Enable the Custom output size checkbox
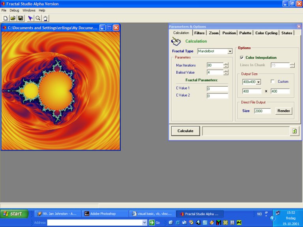This screenshot has width=303, height=227. pos(273,82)
